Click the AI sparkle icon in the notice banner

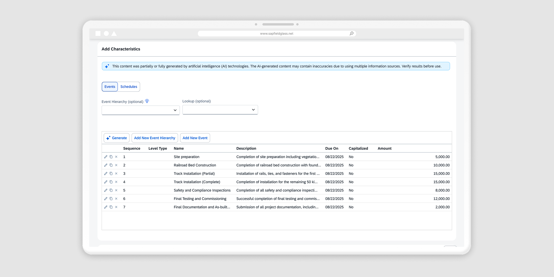tap(107, 66)
